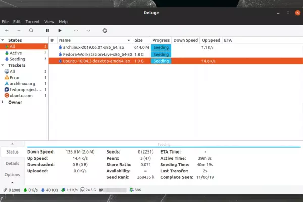
Task: Click connections count 8 (200) in status bar
Action: (x=12, y=190)
